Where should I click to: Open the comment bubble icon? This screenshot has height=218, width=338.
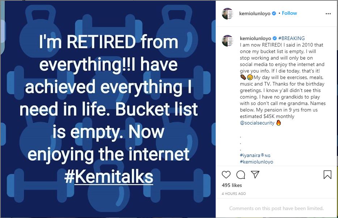pos(241,175)
